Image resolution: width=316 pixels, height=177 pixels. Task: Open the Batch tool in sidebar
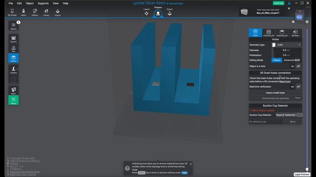[13, 90]
